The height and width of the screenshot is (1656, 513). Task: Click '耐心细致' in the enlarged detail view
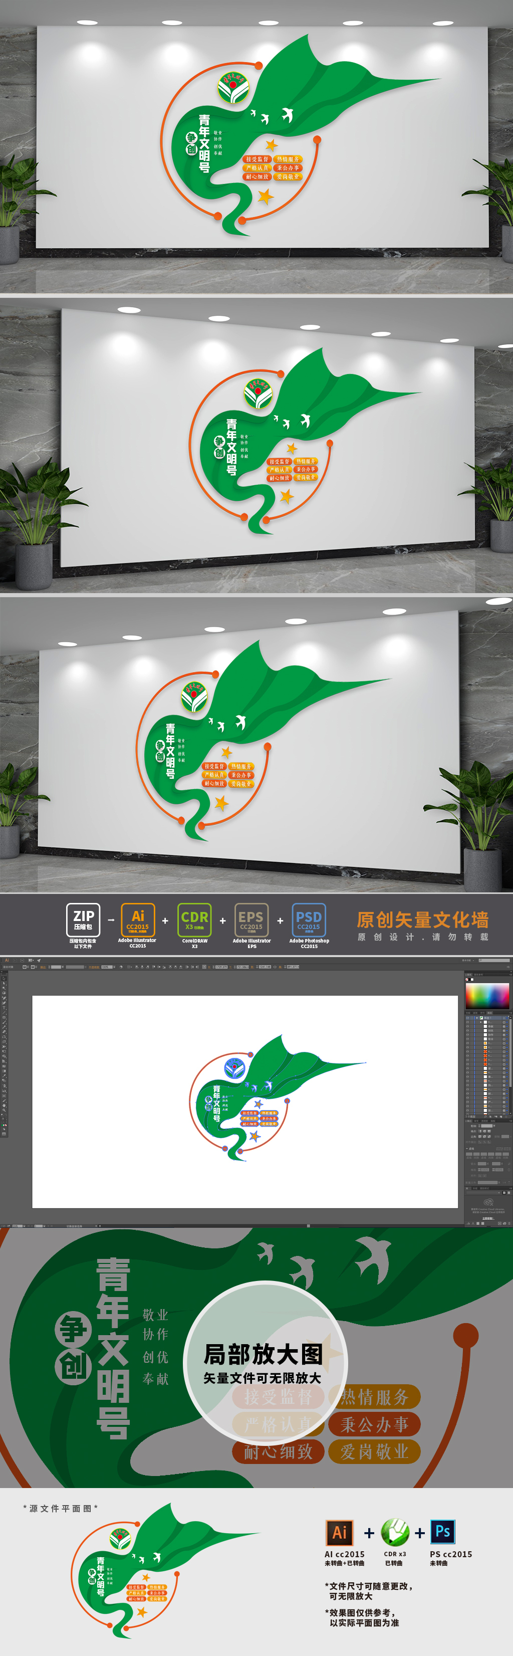pos(279,1451)
